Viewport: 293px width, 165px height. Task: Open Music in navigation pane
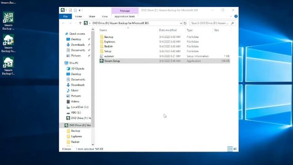click(75, 91)
